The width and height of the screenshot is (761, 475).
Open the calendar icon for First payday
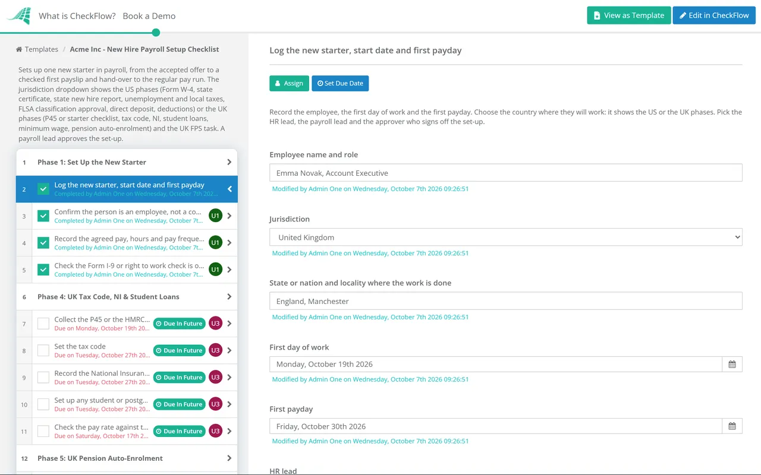tap(732, 426)
